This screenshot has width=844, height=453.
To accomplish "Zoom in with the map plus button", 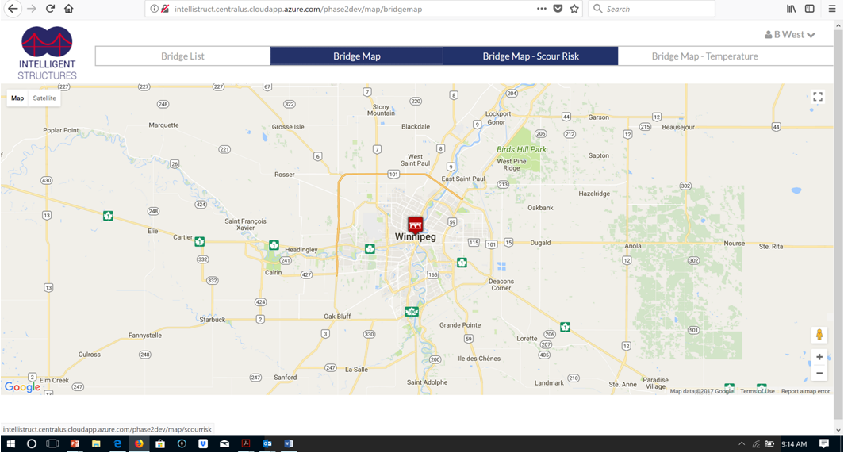I will 819,357.
